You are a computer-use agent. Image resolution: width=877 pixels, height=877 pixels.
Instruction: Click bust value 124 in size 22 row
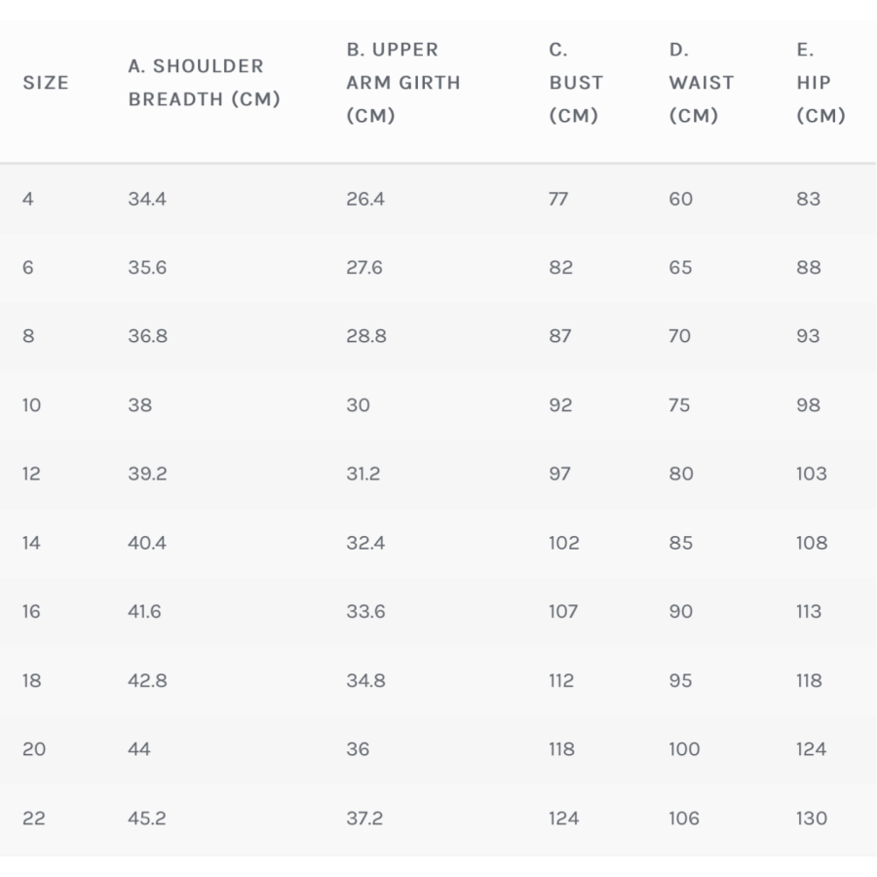click(x=563, y=819)
